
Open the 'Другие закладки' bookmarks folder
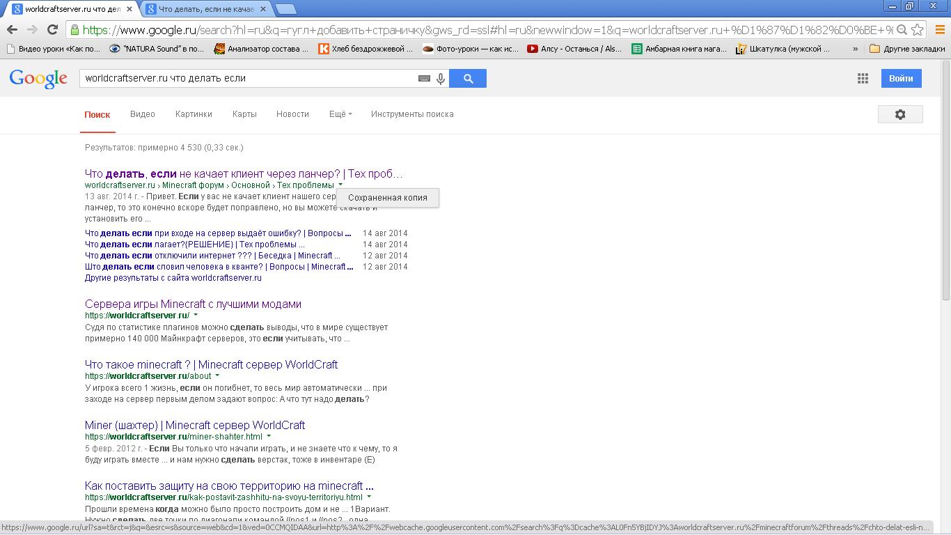[x=908, y=49]
